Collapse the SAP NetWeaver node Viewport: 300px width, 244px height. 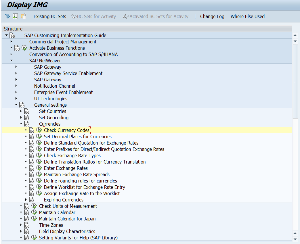click(x=11, y=60)
